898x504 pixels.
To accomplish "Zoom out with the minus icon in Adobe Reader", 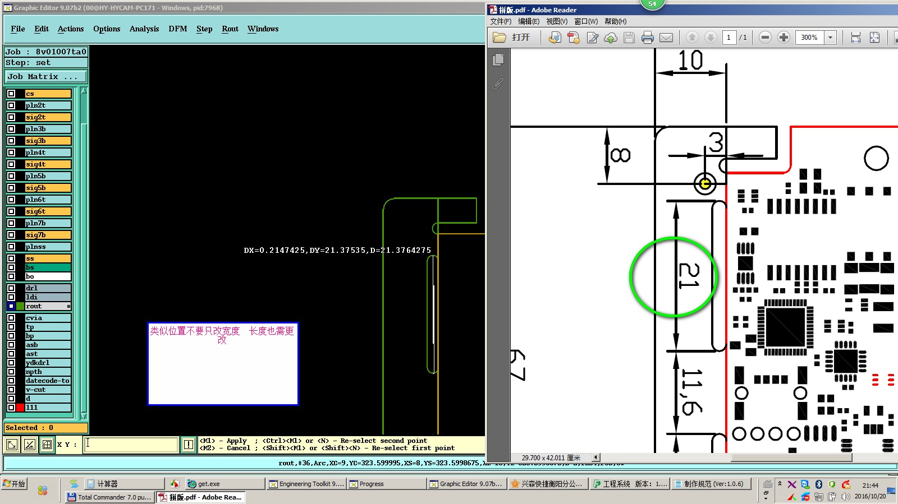I will (x=765, y=38).
